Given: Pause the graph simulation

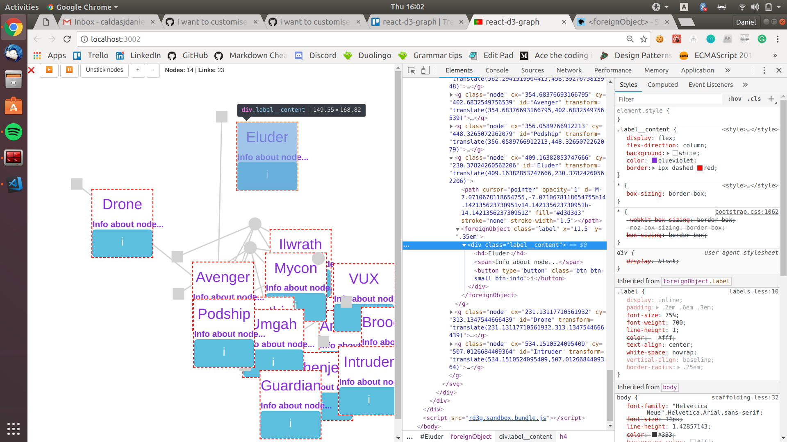Looking at the screenshot, I should (69, 70).
